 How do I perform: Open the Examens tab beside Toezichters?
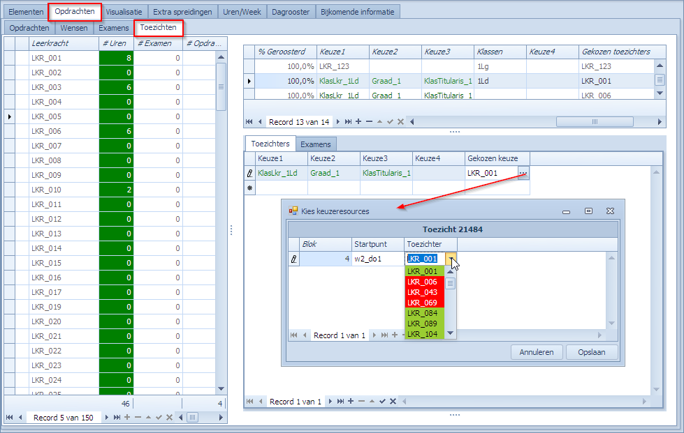(x=315, y=144)
